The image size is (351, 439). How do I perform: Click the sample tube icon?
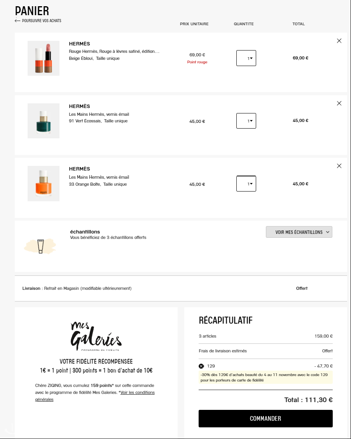40,246
